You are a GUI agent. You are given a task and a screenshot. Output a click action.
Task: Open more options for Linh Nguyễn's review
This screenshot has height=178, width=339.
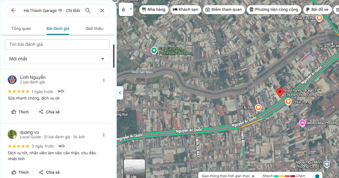pyautogui.click(x=104, y=80)
